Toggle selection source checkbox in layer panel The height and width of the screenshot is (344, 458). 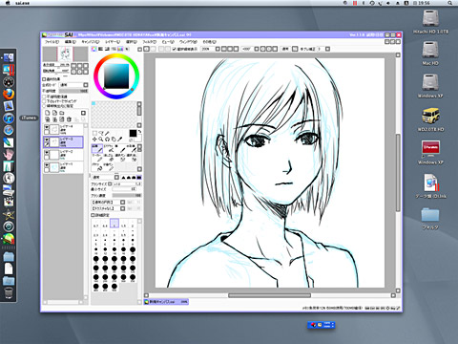tap(44, 106)
